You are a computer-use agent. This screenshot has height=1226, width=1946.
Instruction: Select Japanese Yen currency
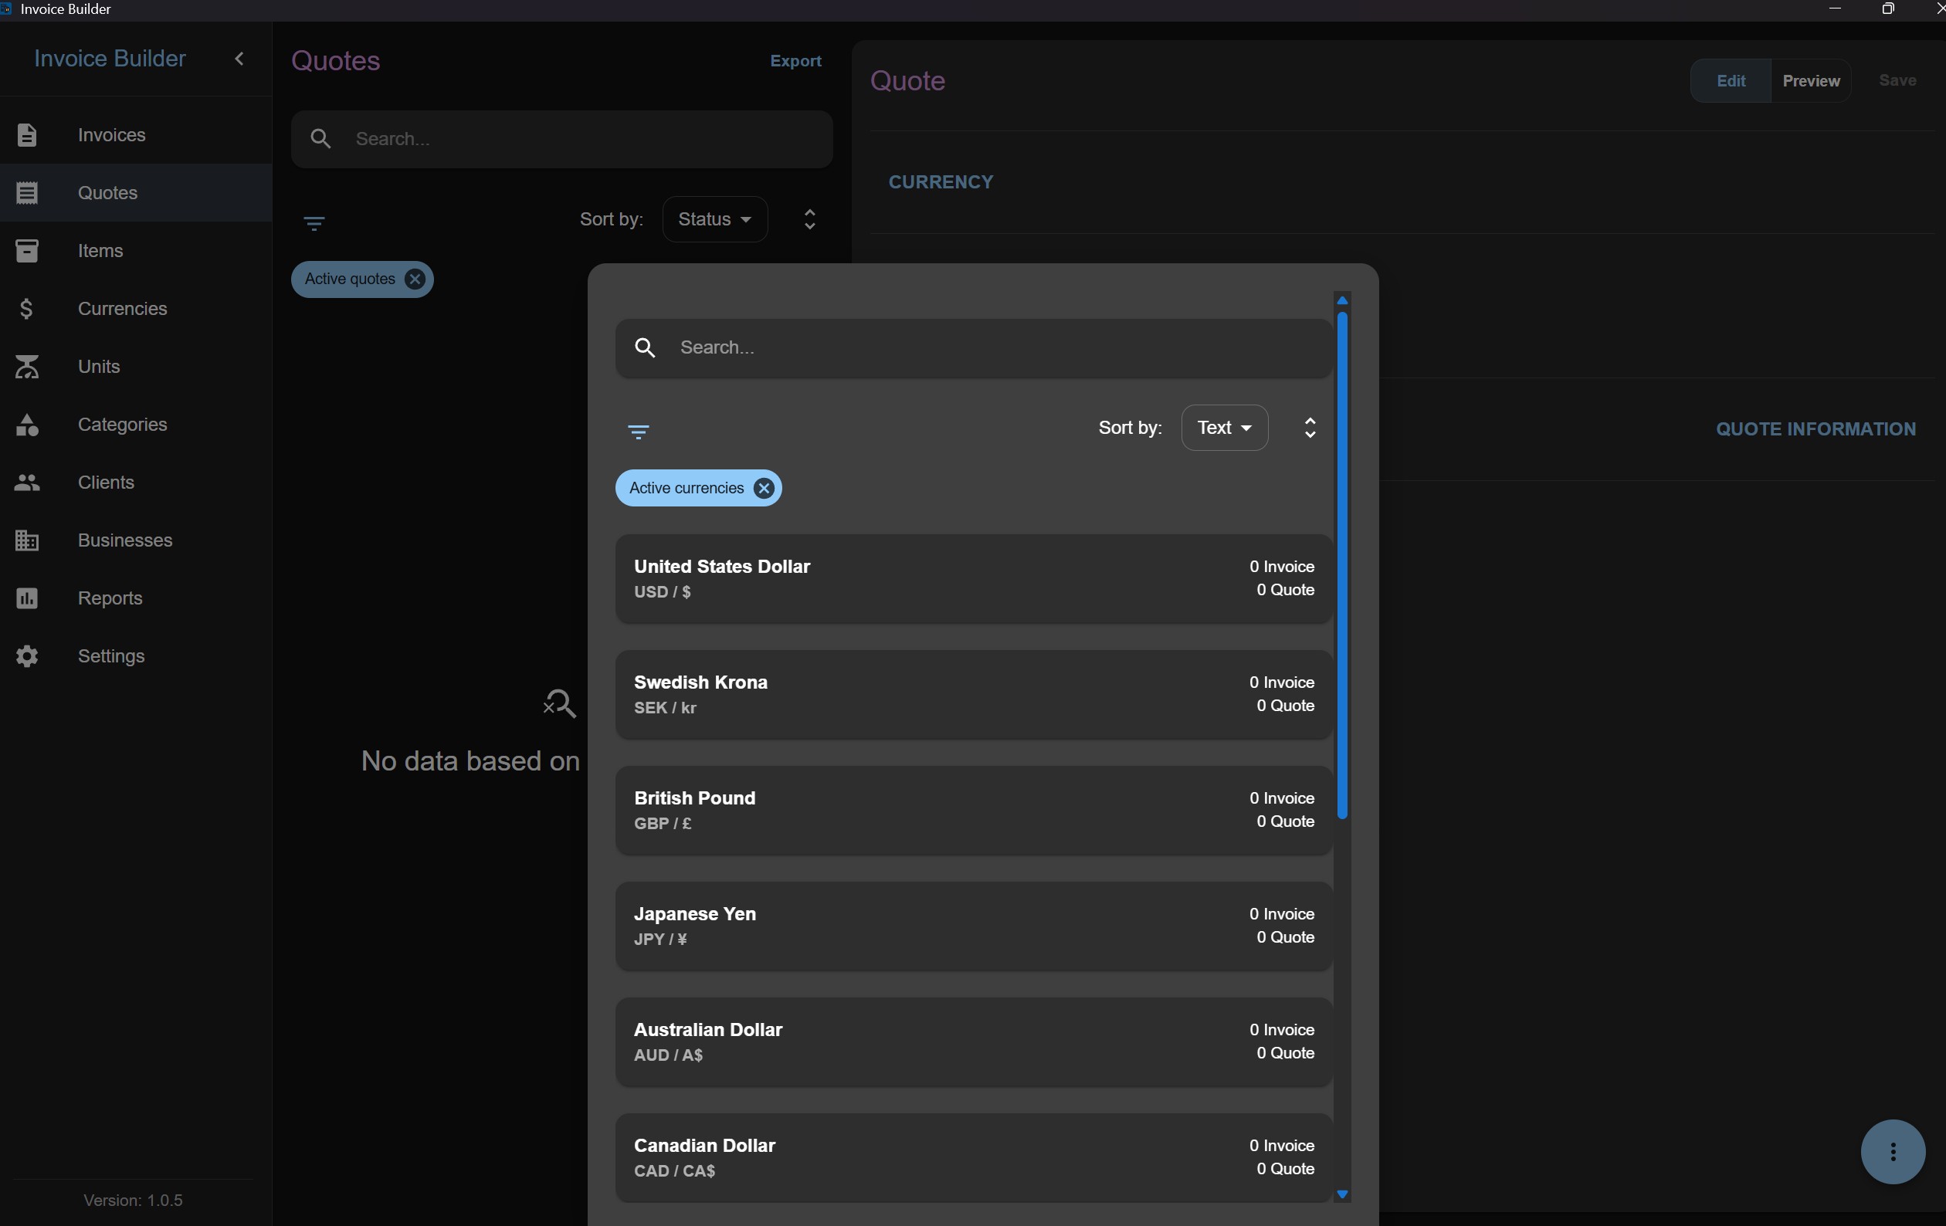[x=973, y=926]
